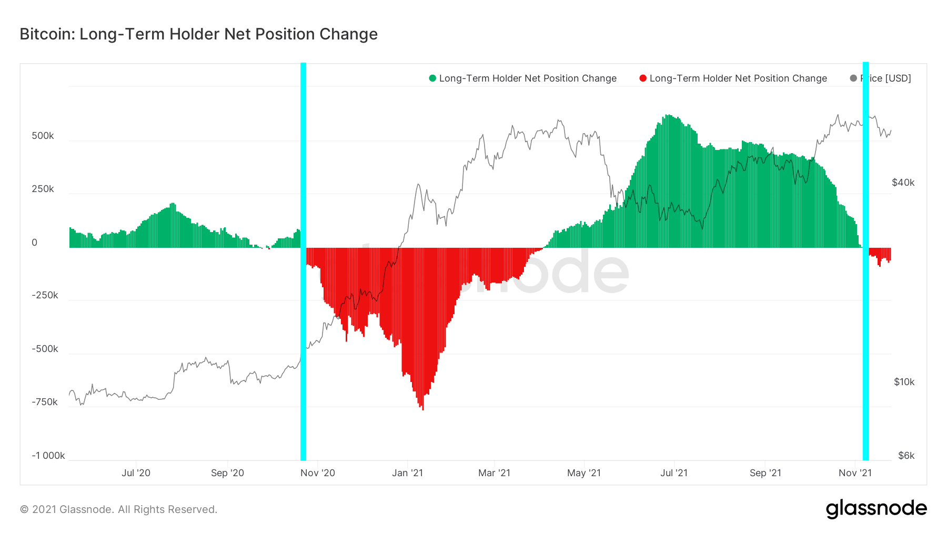Toggle the Price [USD] legend label
Screen dimensions: 947x533
886,78
